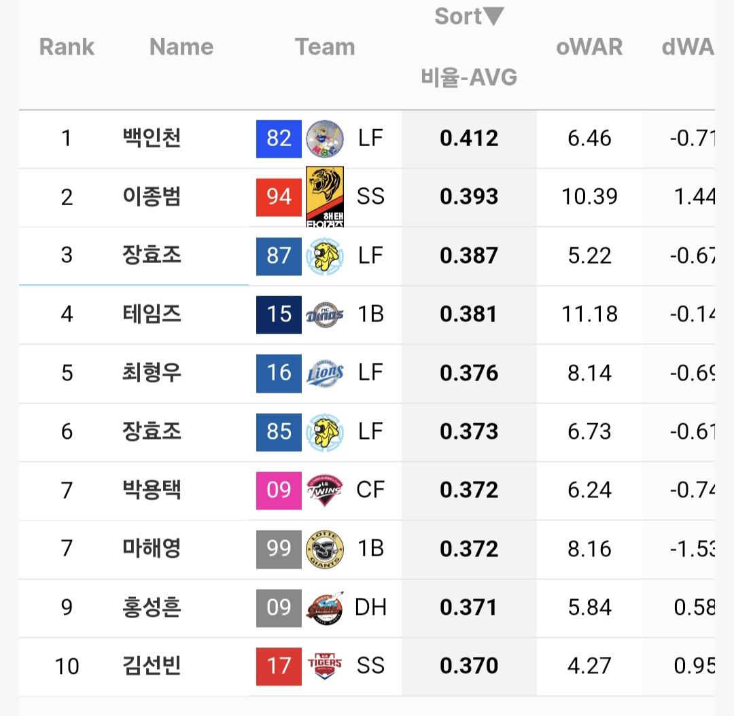
Task: Click the KIA Tigers logo beside 김선빈
Action: 325,666
